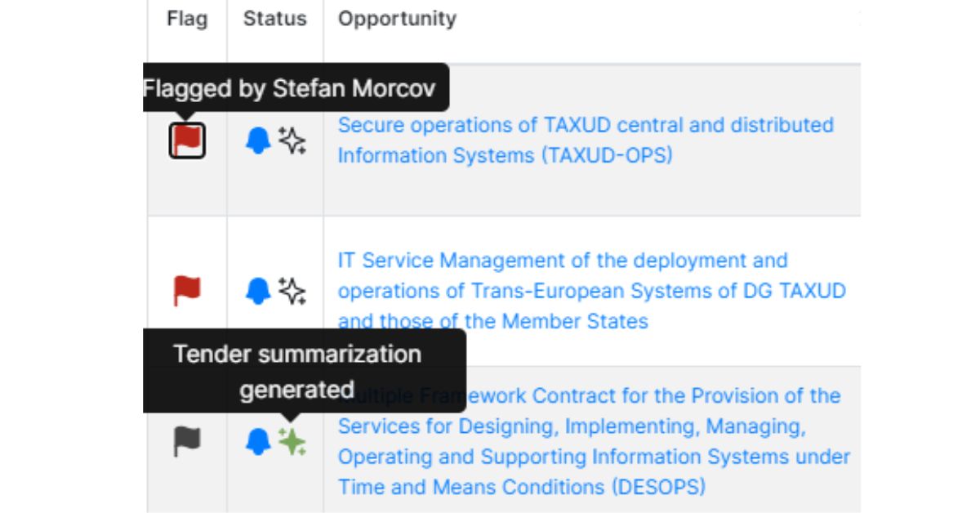This screenshot has height=513, width=980.
Task: Sort by the Status column header
Action: coord(274,19)
